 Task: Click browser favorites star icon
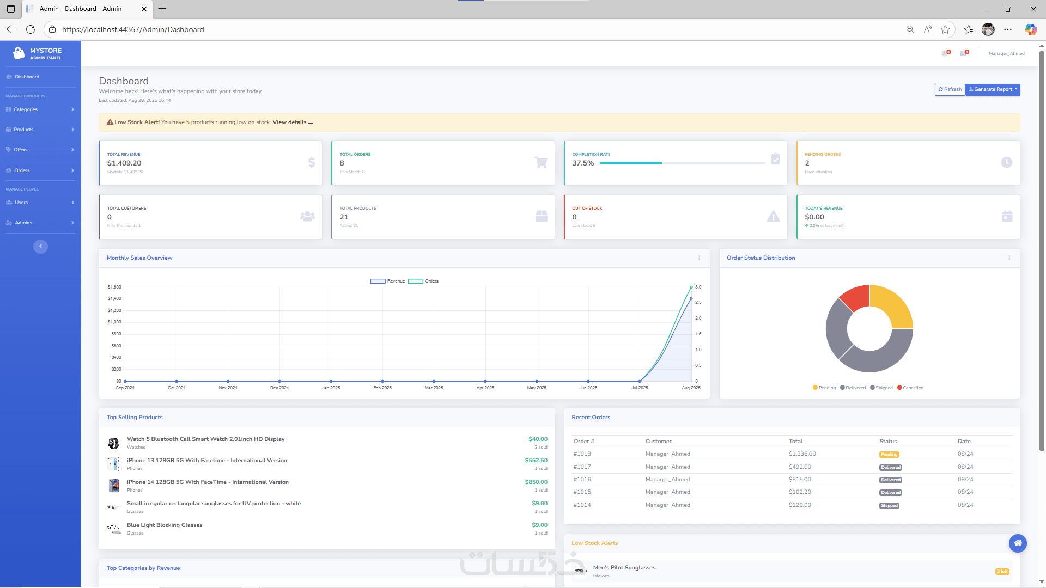click(945, 29)
